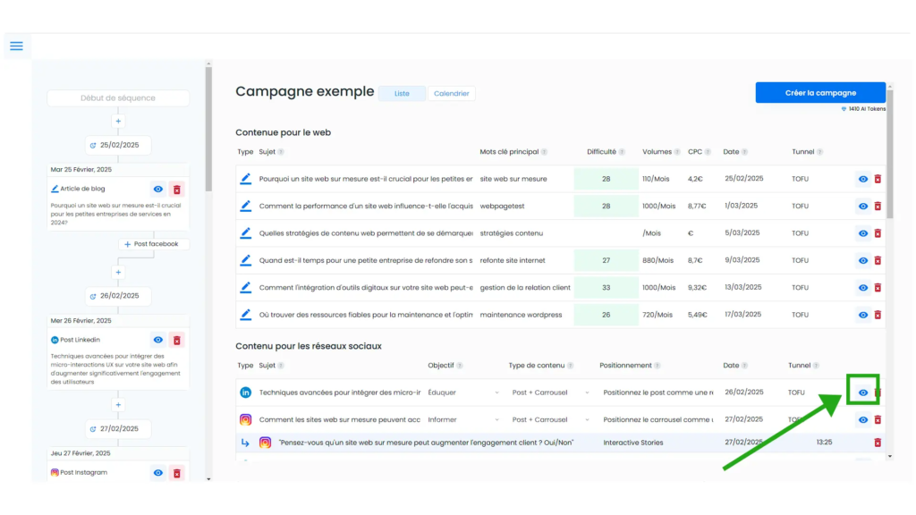The height and width of the screenshot is (515, 916).
Task: Click the Début de séquence field
Action: (118, 98)
